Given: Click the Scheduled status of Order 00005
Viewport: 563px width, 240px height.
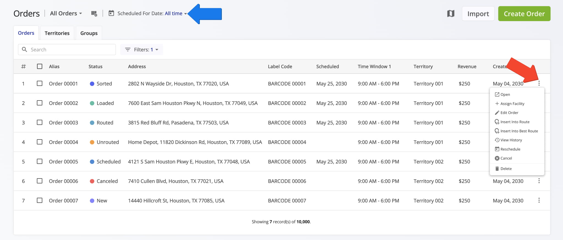Looking at the screenshot, I should [x=109, y=161].
